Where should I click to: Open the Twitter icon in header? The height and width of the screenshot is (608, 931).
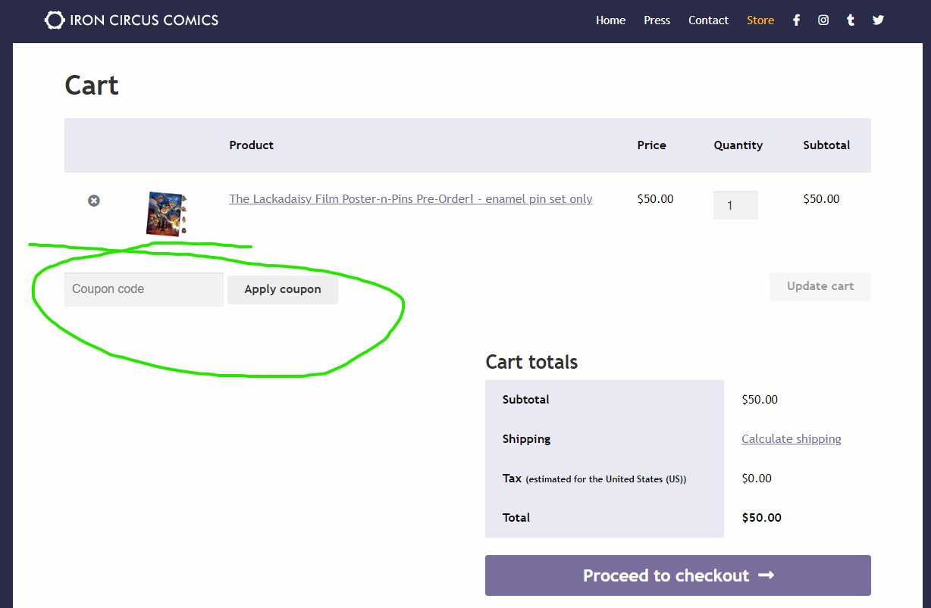click(x=878, y=20)
